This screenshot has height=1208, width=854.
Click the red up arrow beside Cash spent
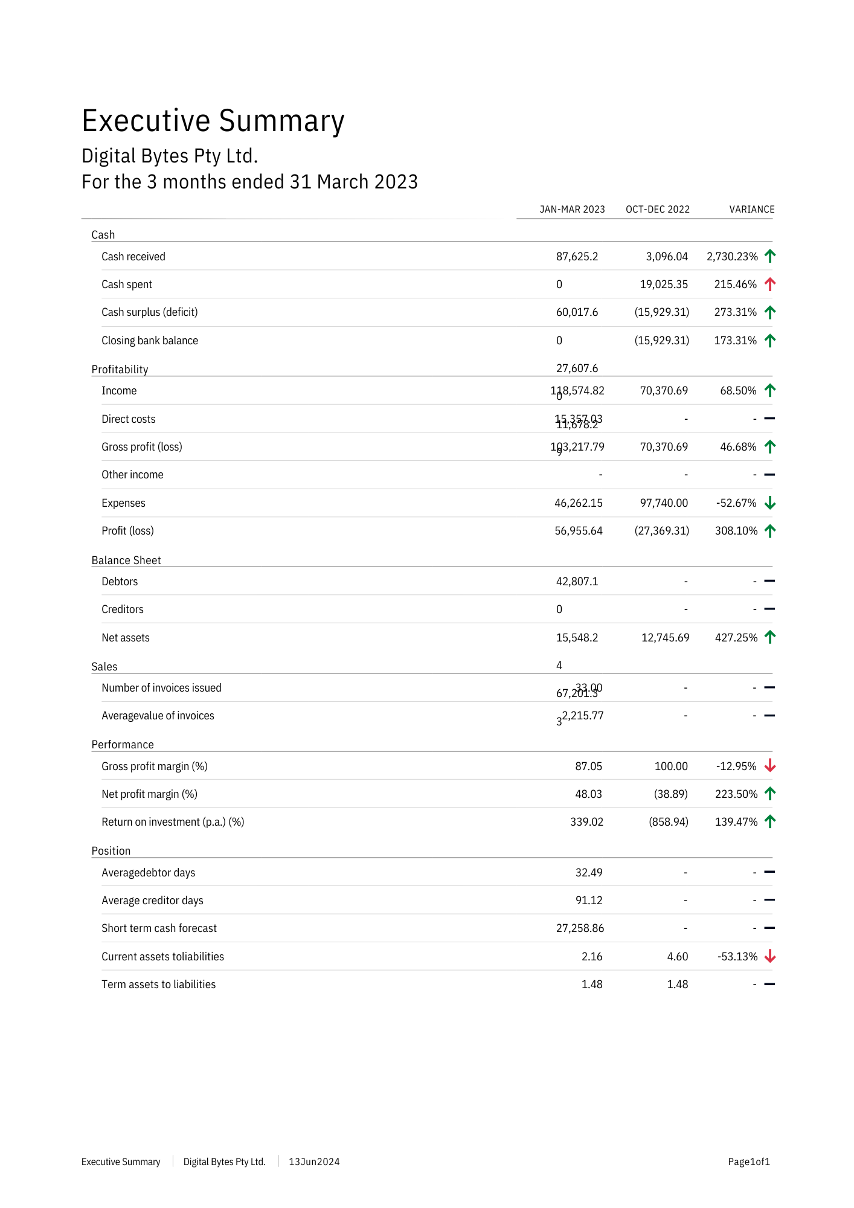click(769, 284)
